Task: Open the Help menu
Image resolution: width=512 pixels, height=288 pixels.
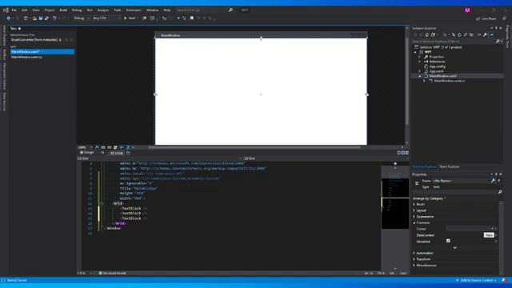Action: [167, 10]
